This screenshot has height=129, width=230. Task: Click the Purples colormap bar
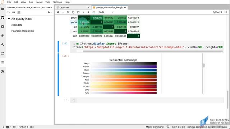(x=123, y=67)
